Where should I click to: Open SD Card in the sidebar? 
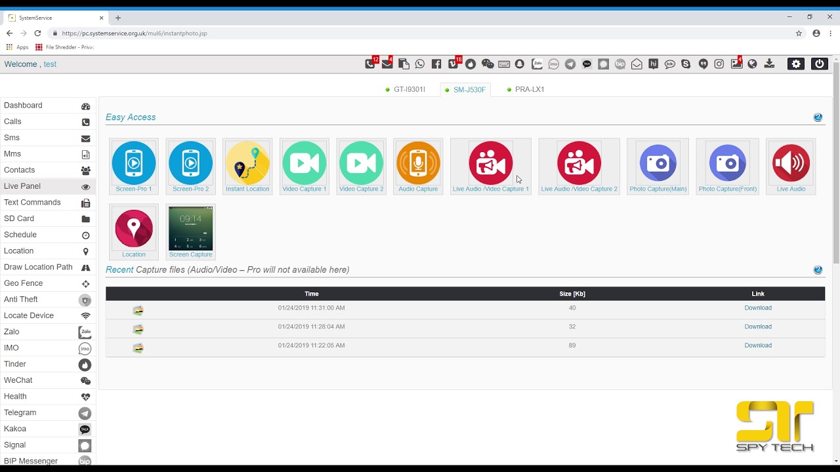[x=47, y=218]
